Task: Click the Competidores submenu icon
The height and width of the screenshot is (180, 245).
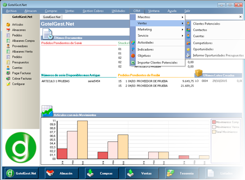Action: (x=188, y=43)
